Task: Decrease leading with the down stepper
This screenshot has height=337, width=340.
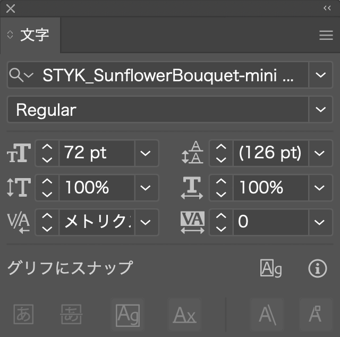Action: pyautogui.click(x=221, y=159)
